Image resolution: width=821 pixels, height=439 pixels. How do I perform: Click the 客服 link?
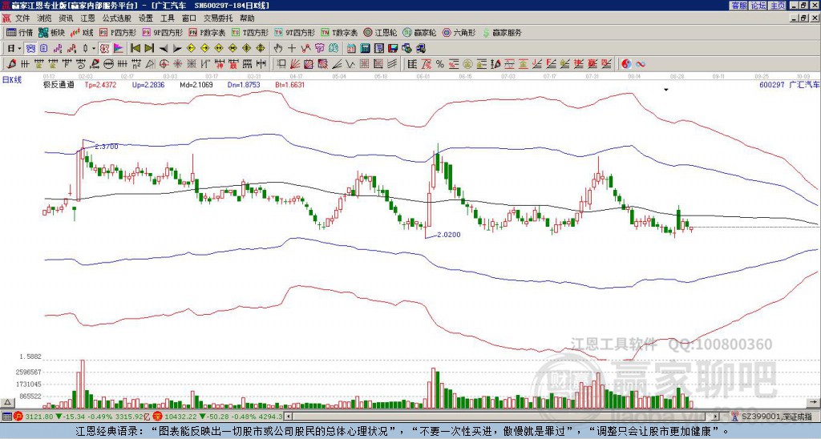pos(739,6)
